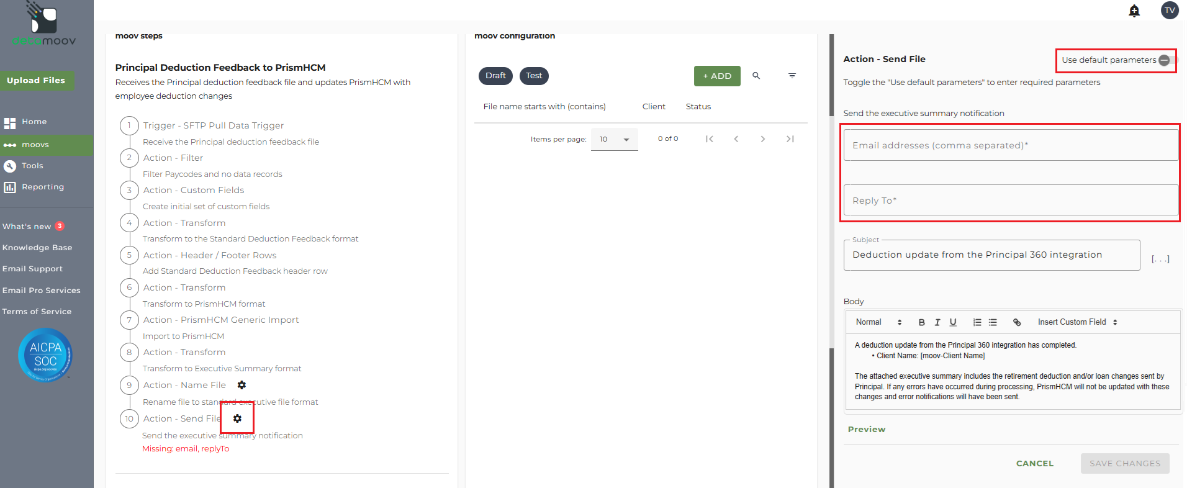Open the Normal text style dropdown
The image size is (1187, 488).
point(878,322)
